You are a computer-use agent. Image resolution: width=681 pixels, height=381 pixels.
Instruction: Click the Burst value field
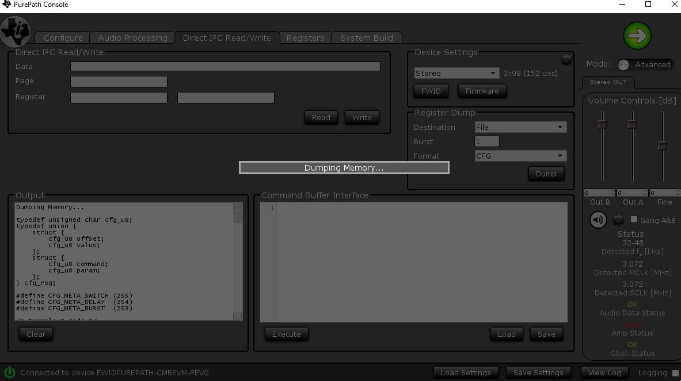point(487,142)
